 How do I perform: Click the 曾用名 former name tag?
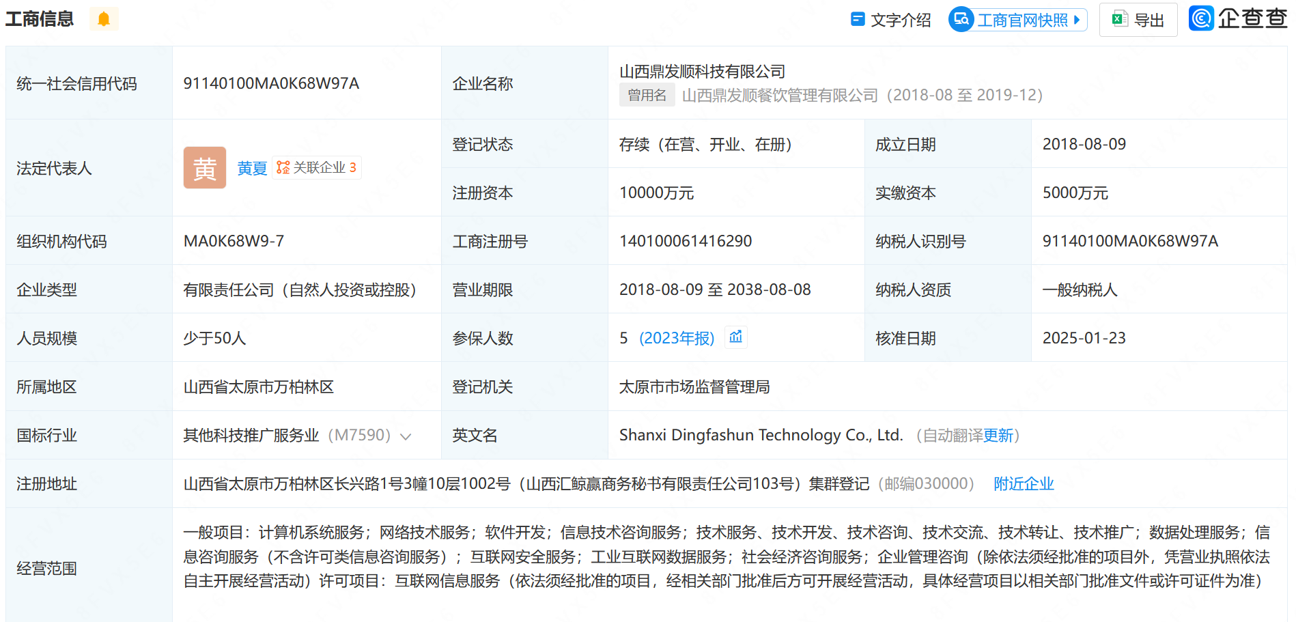pyautogui.click(x=647, y=96)
